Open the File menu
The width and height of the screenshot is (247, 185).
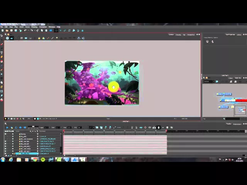click(2, 27)
